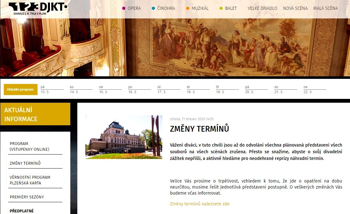Viewport: 350px width, 214px height.
Task: Choose Thursday 19. 3. in program calendar
Action: pyautogui.click(x=227, y=89)
